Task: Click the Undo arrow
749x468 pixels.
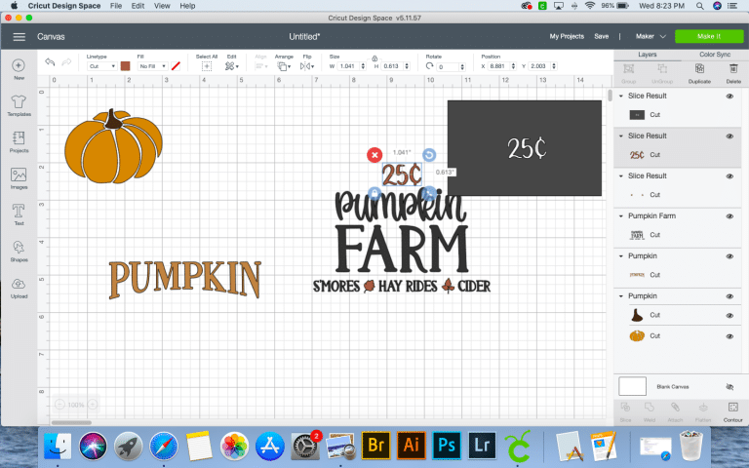Action: (50, 62)
